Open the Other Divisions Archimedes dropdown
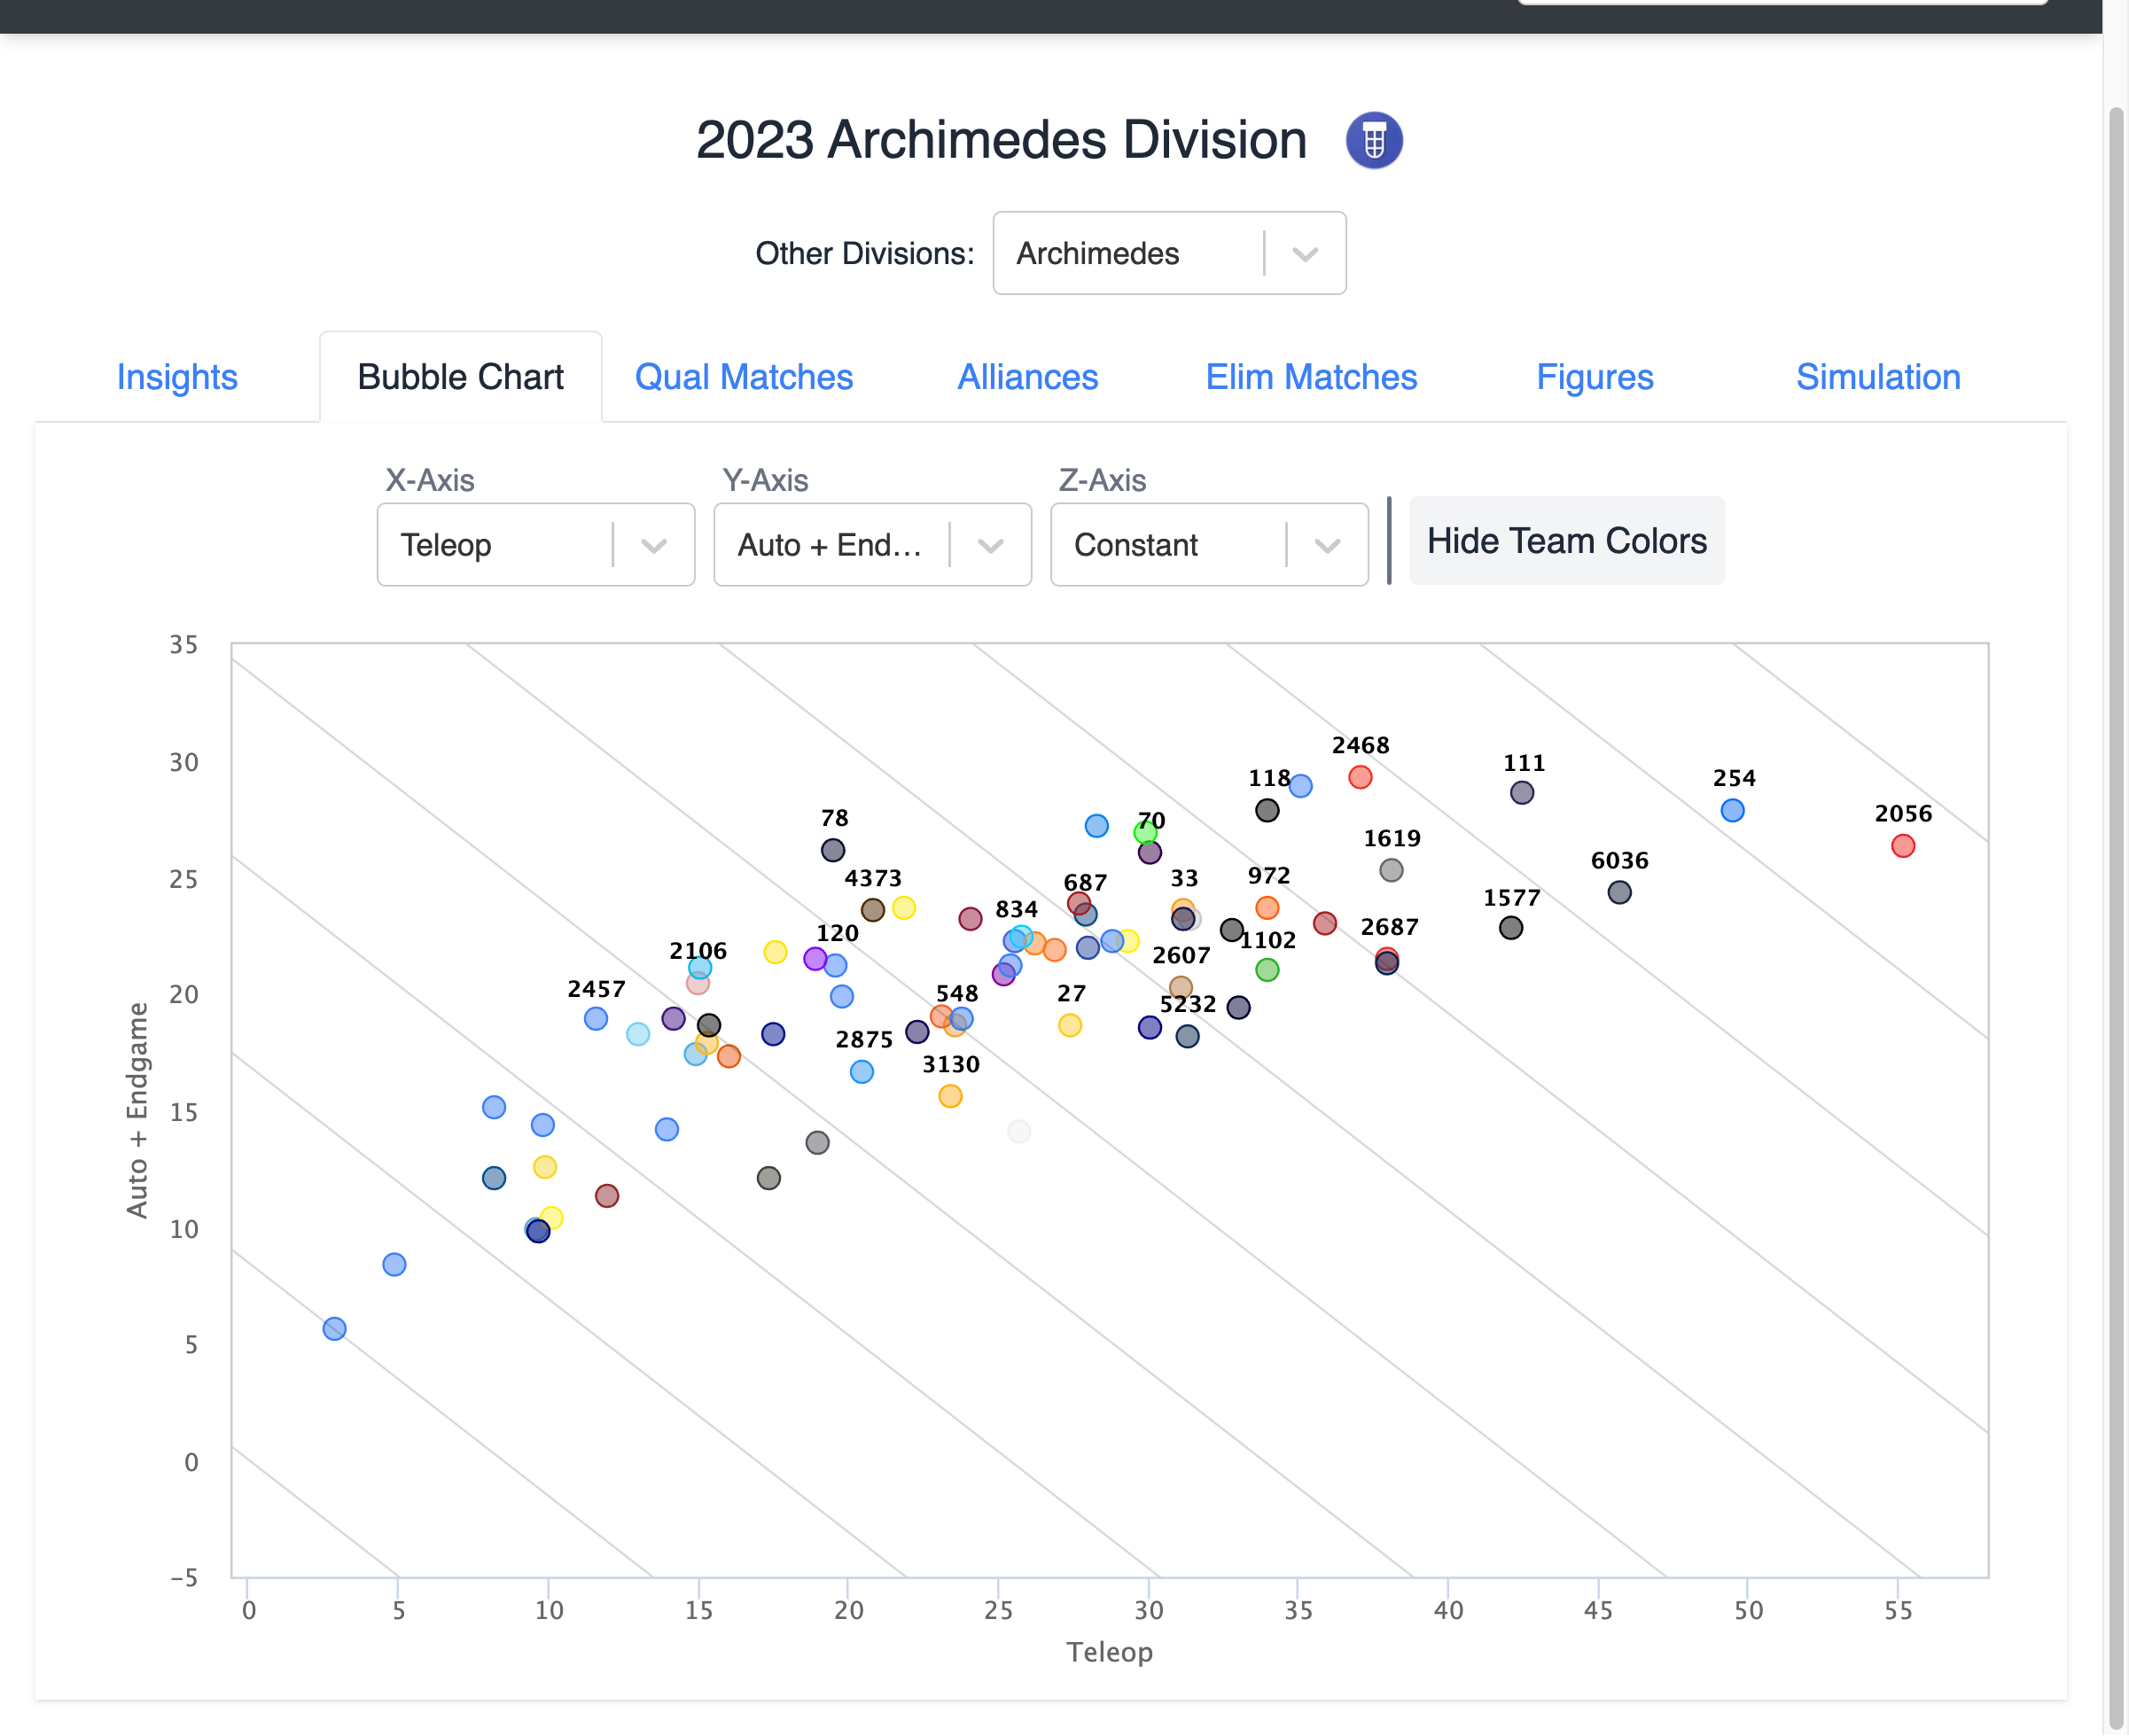Screen dimensions: 2129x1736 point(1169,253)
